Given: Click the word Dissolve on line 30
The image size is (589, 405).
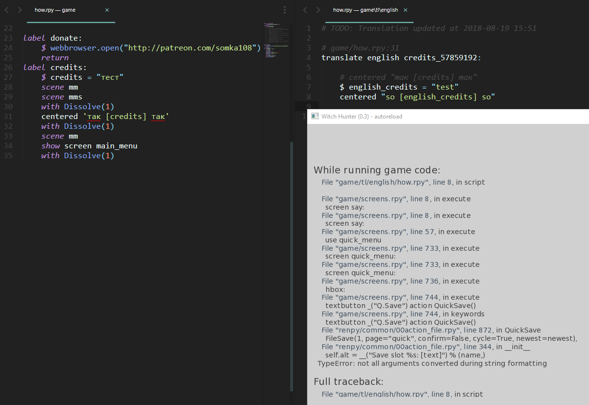Looking at the screenshot, I should pos(82,106).
